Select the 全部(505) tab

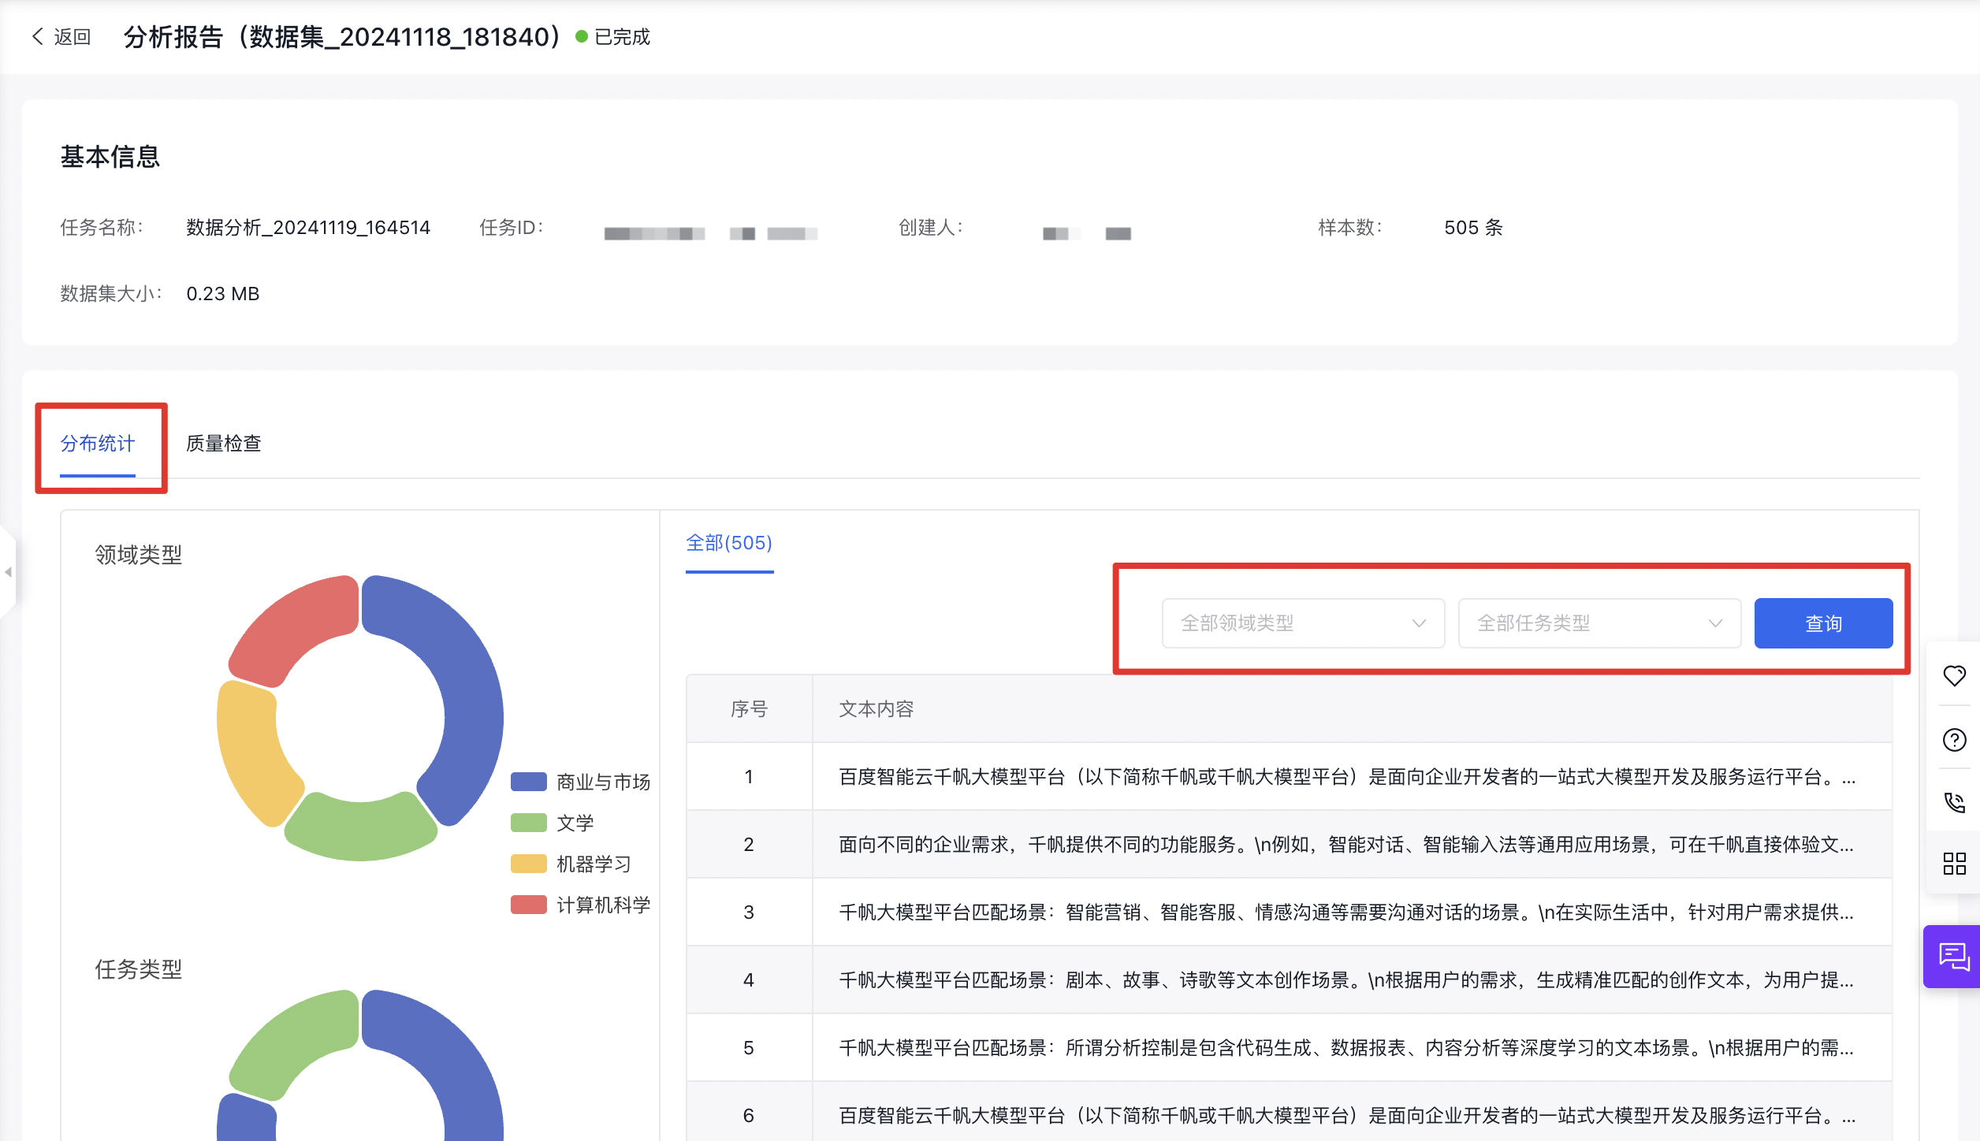point(729,543)
